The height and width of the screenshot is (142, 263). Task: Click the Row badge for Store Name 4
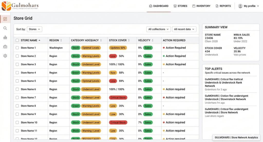coord(113,73)
